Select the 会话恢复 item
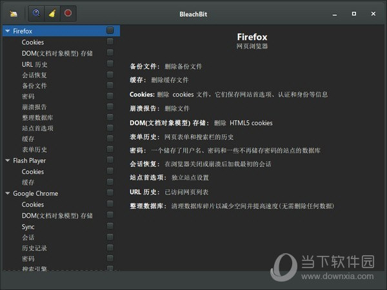Image resolution: width=387 pixels, height=290 pixels. 35,75
